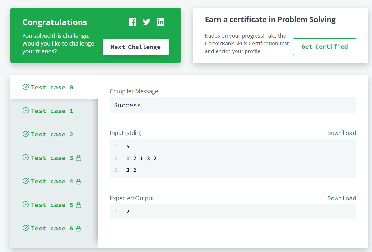Click the Success compiler message box
Viewport: 372px width, 252px height.
click(233, 105)
